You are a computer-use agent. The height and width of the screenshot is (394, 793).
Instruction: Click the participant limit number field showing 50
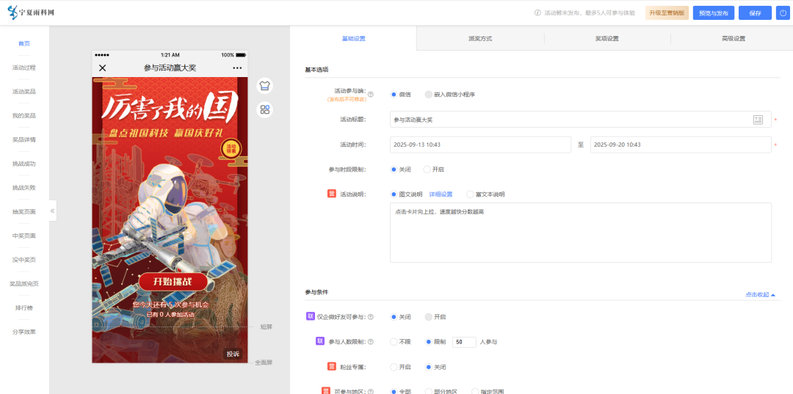(x=464, y=342)
